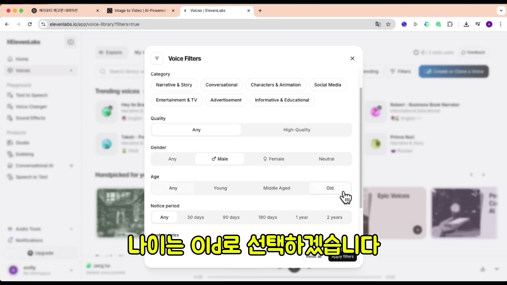
Task: Close the Image to Video tab
Action: pos(173,10)
